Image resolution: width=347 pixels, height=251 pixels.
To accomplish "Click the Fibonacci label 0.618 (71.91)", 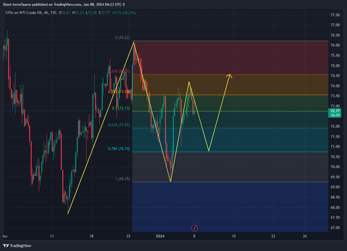I will 119,125.
